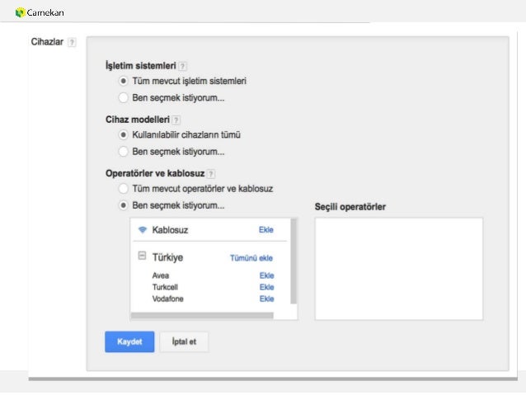This screenshot has height=395, width=526.
Task: Add Turkcell operator via Ekle
Action: [266, 287]
